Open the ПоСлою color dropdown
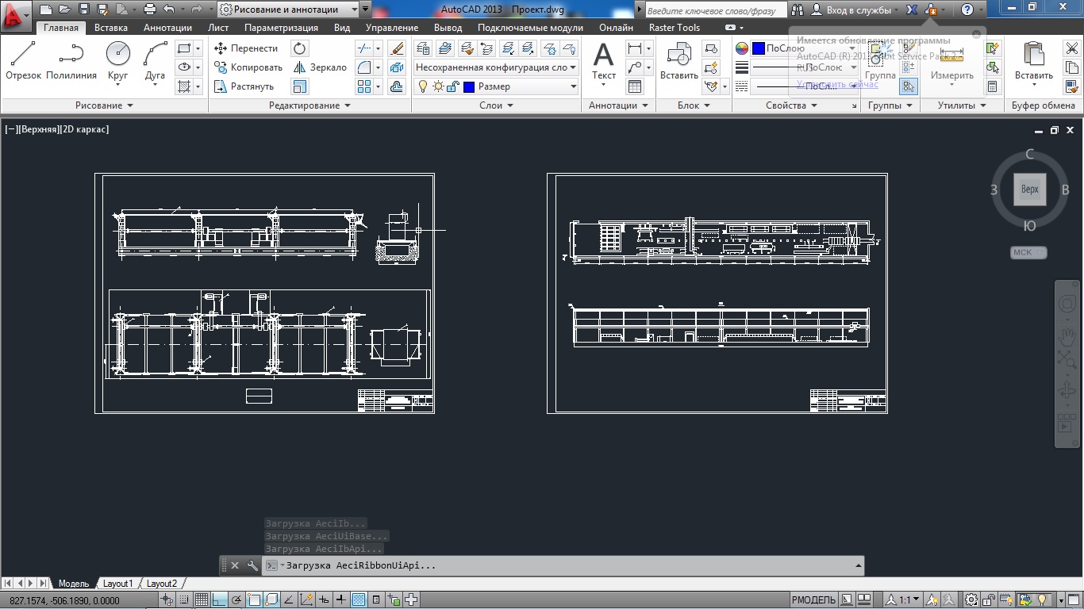 805,48
